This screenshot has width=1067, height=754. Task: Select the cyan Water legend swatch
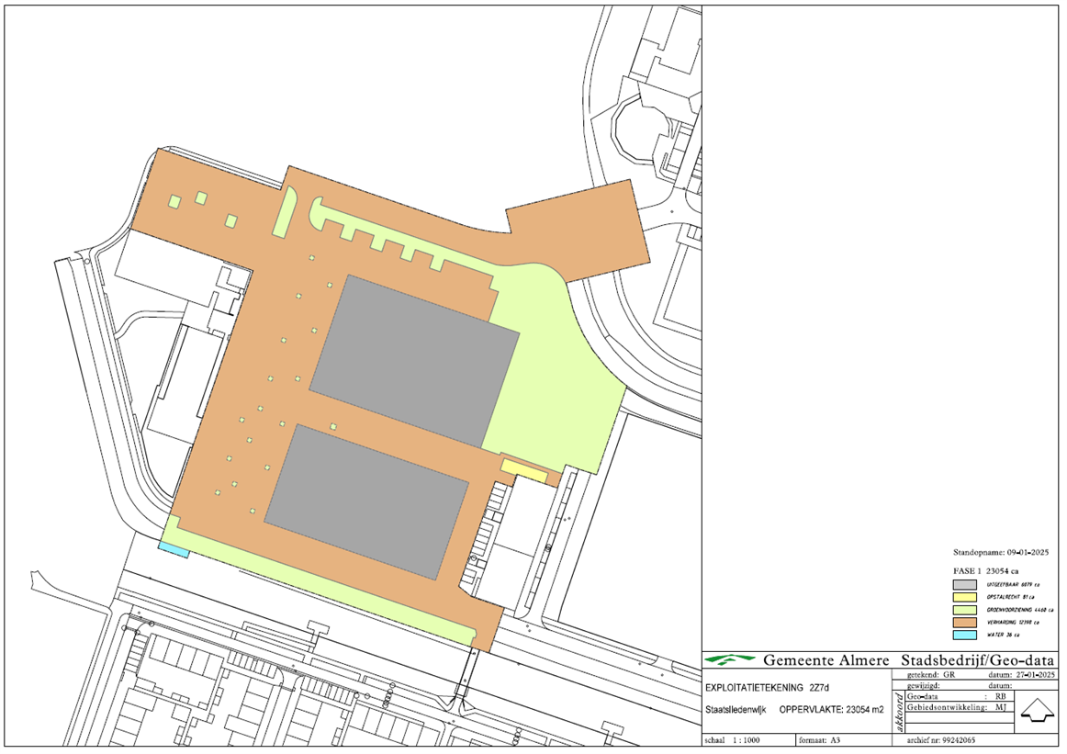click(x=963, y=635)
